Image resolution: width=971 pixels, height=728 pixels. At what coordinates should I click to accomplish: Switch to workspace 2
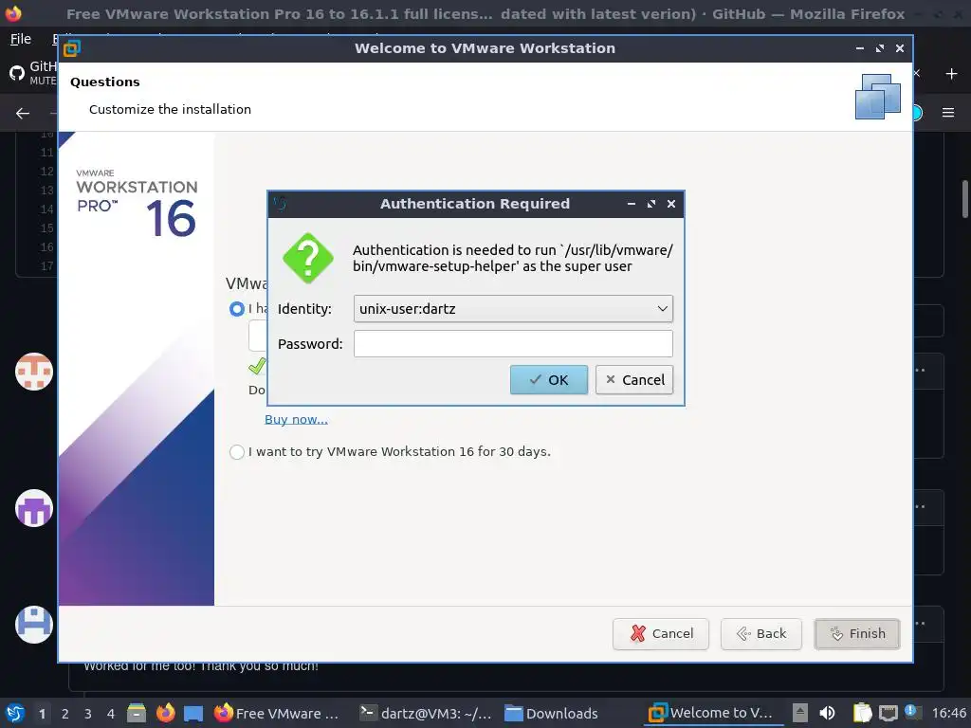[x=65, y=714]
